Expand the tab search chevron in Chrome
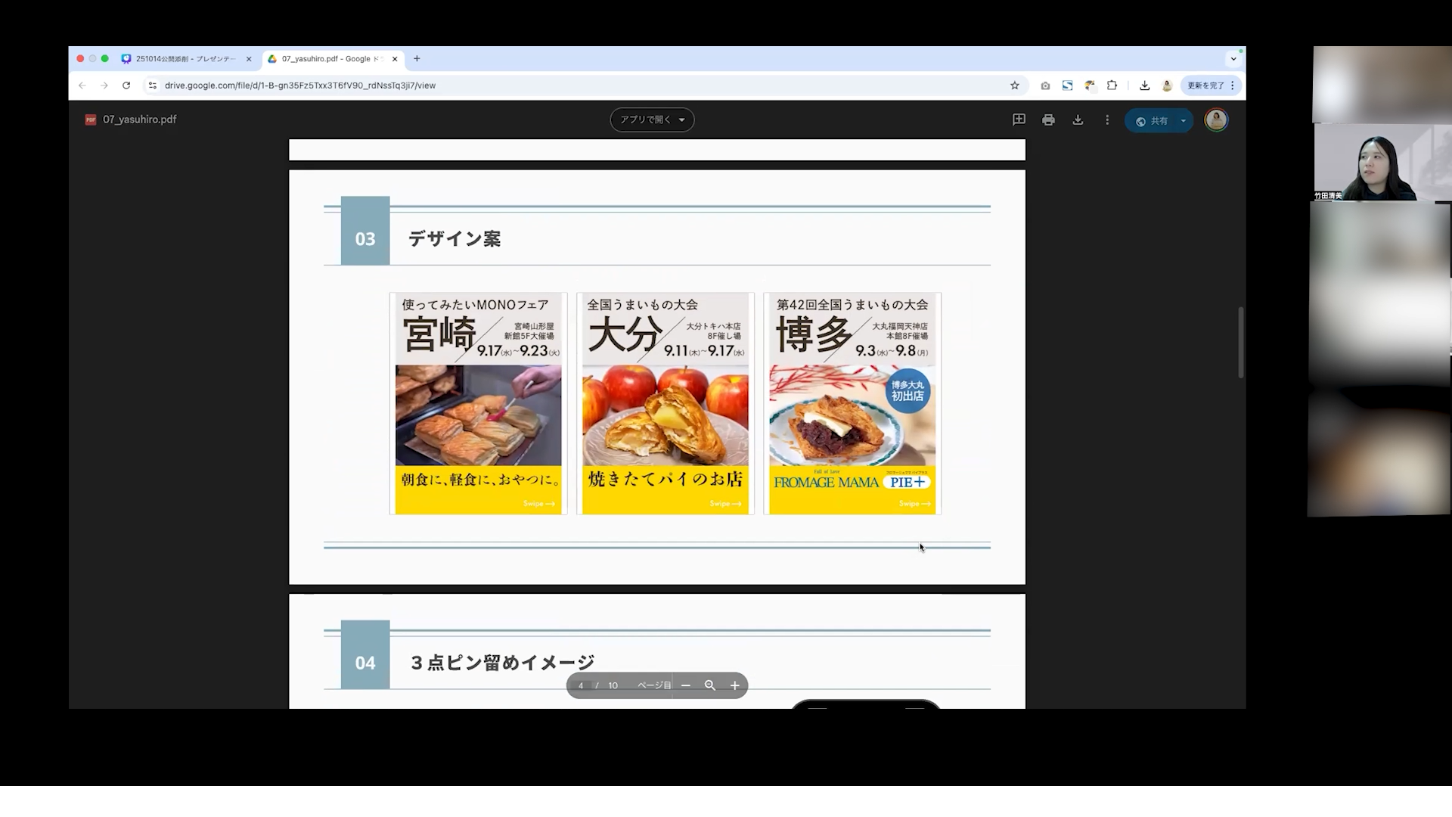Screen dimensions: 1452x817 click(x=1233, y=58)
